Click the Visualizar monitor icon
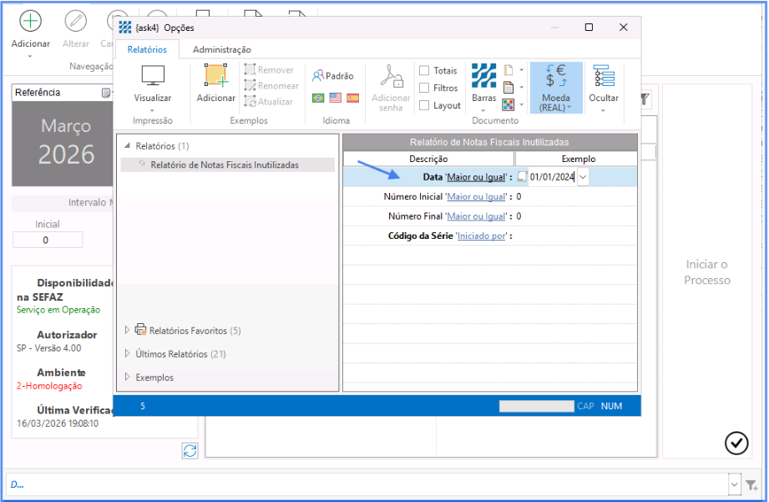769x502 pixels. click(x=153, y=76)
